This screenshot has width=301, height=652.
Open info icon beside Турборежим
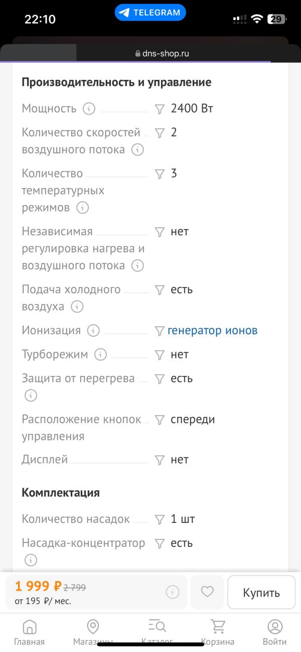(x=101, y=354)
